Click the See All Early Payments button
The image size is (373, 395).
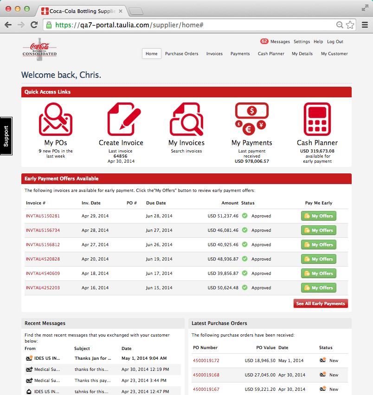click(321, 303)
